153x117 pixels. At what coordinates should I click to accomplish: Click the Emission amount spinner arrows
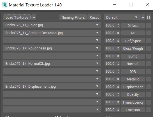[118, 110]
